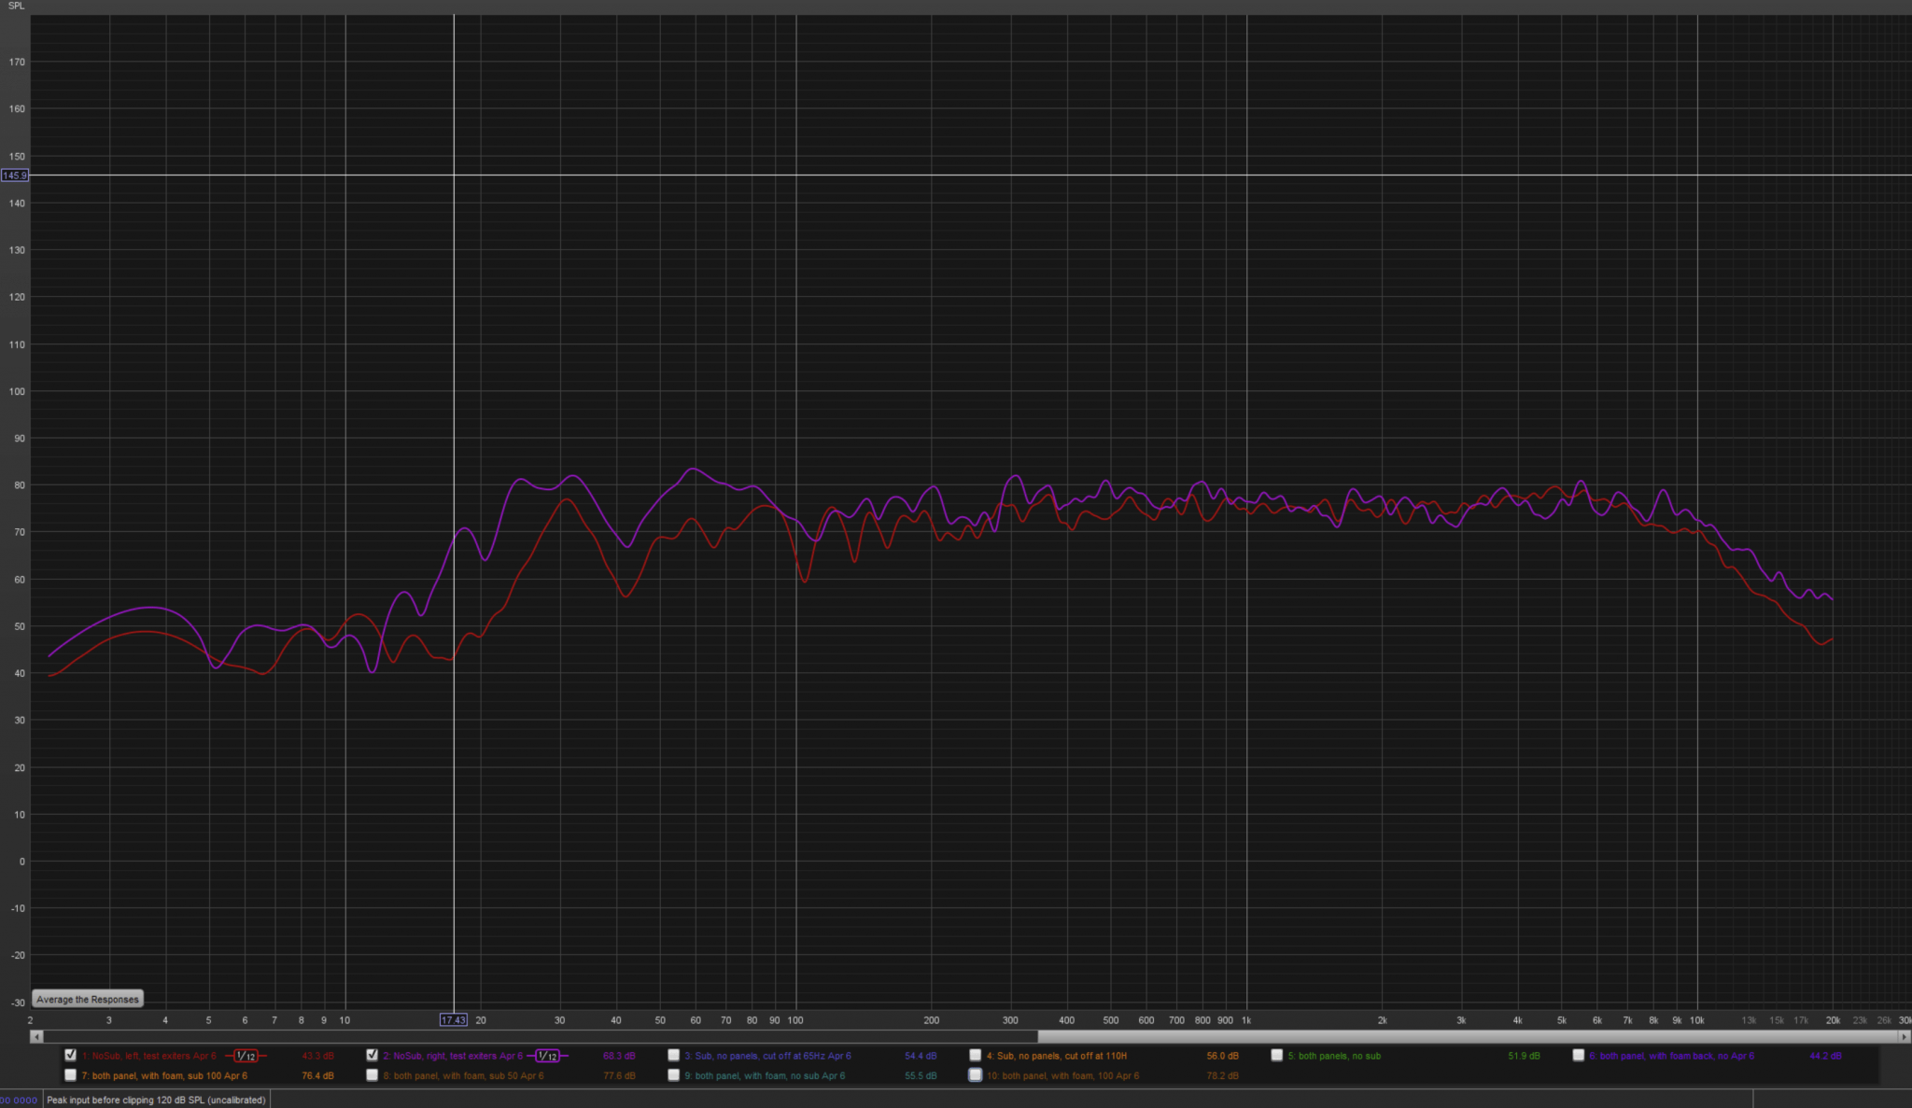Screen dimensions: 1912x1108
Task: Enable trace 6 both panel foam back
Action: click(1579, 1055)
